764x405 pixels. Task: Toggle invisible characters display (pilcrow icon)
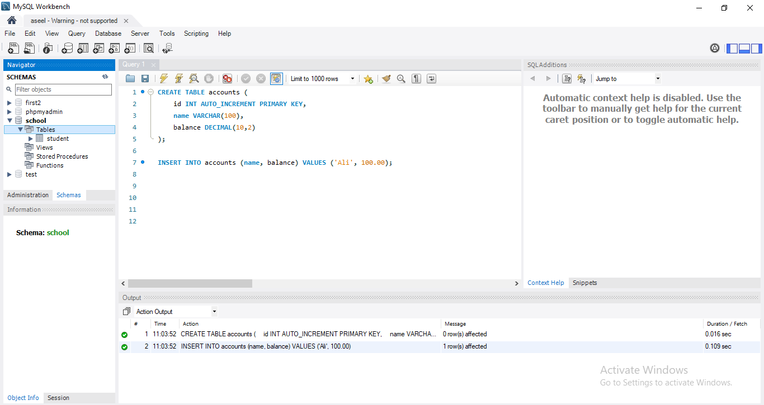(x=416, y=79)
